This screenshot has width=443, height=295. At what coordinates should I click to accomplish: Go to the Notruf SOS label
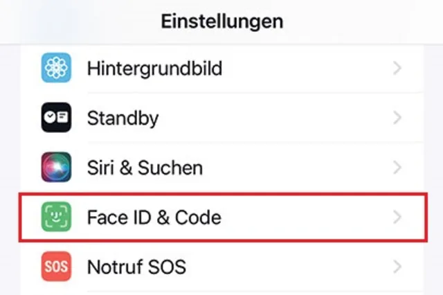click(136, 267)
